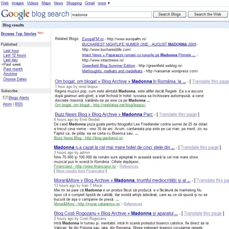Filter results by Past month
This screenshot has width=229, height=229.
(x=13, y=69)
